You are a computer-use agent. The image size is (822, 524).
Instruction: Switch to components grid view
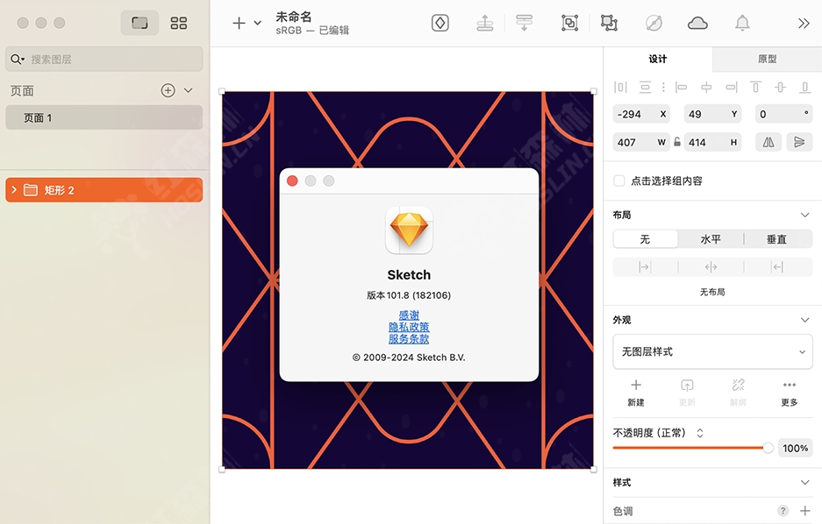(179, 23)
